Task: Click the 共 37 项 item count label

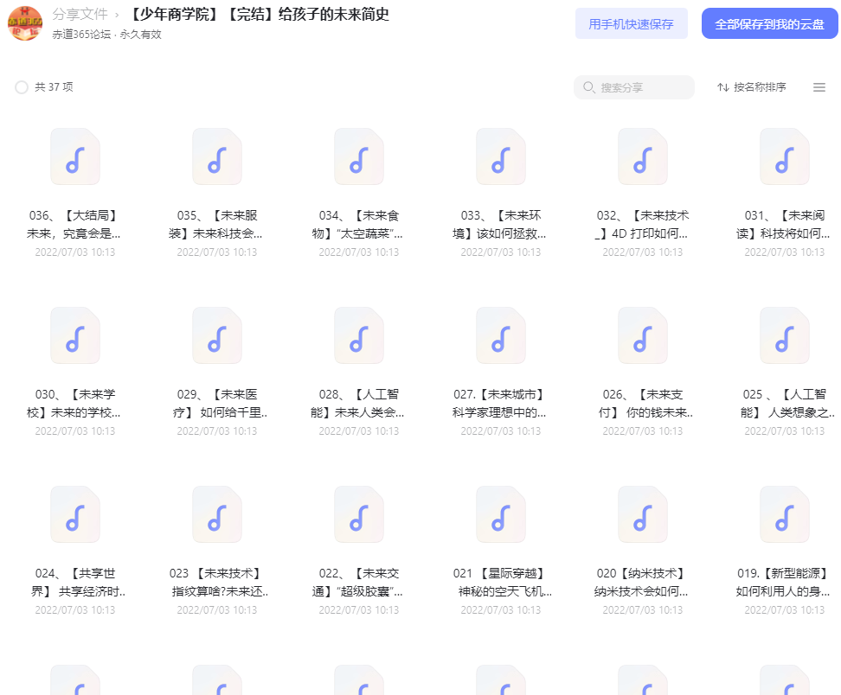Action: [x=54, y=86]
